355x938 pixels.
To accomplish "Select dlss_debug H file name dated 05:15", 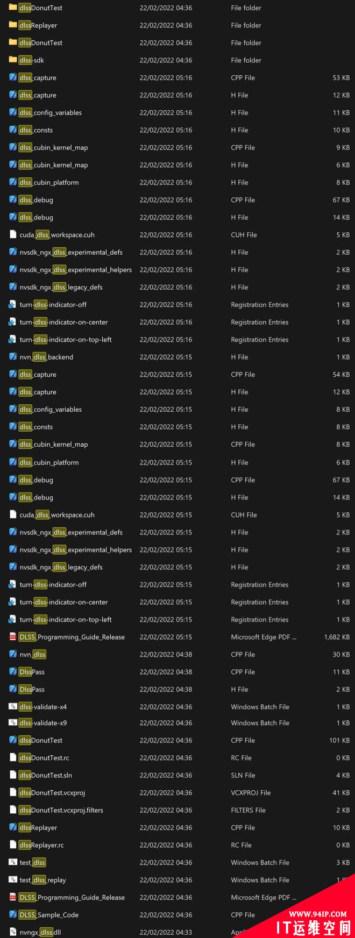I will point(36,497).
